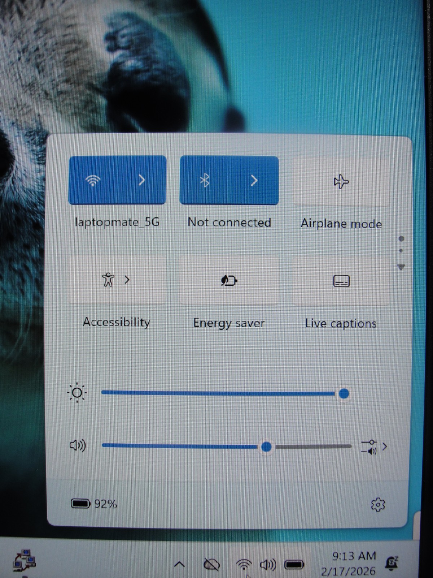Show hidden icons chevron in taskbar
The image size is (433, 578).
click(x=179, y=564)
